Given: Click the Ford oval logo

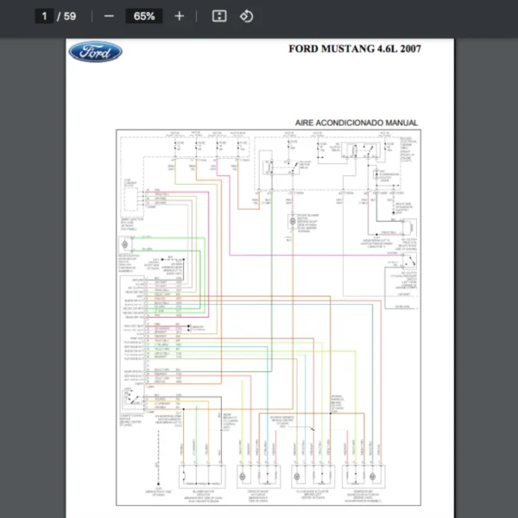Looking at the screenshot, I should tap(95, 52).
